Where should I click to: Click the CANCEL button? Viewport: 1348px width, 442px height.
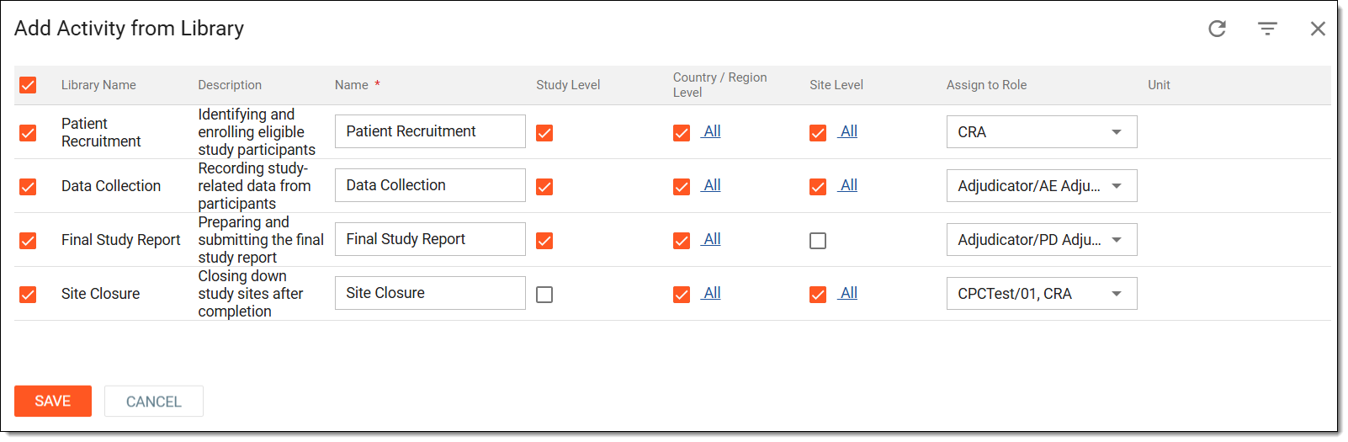154,402
